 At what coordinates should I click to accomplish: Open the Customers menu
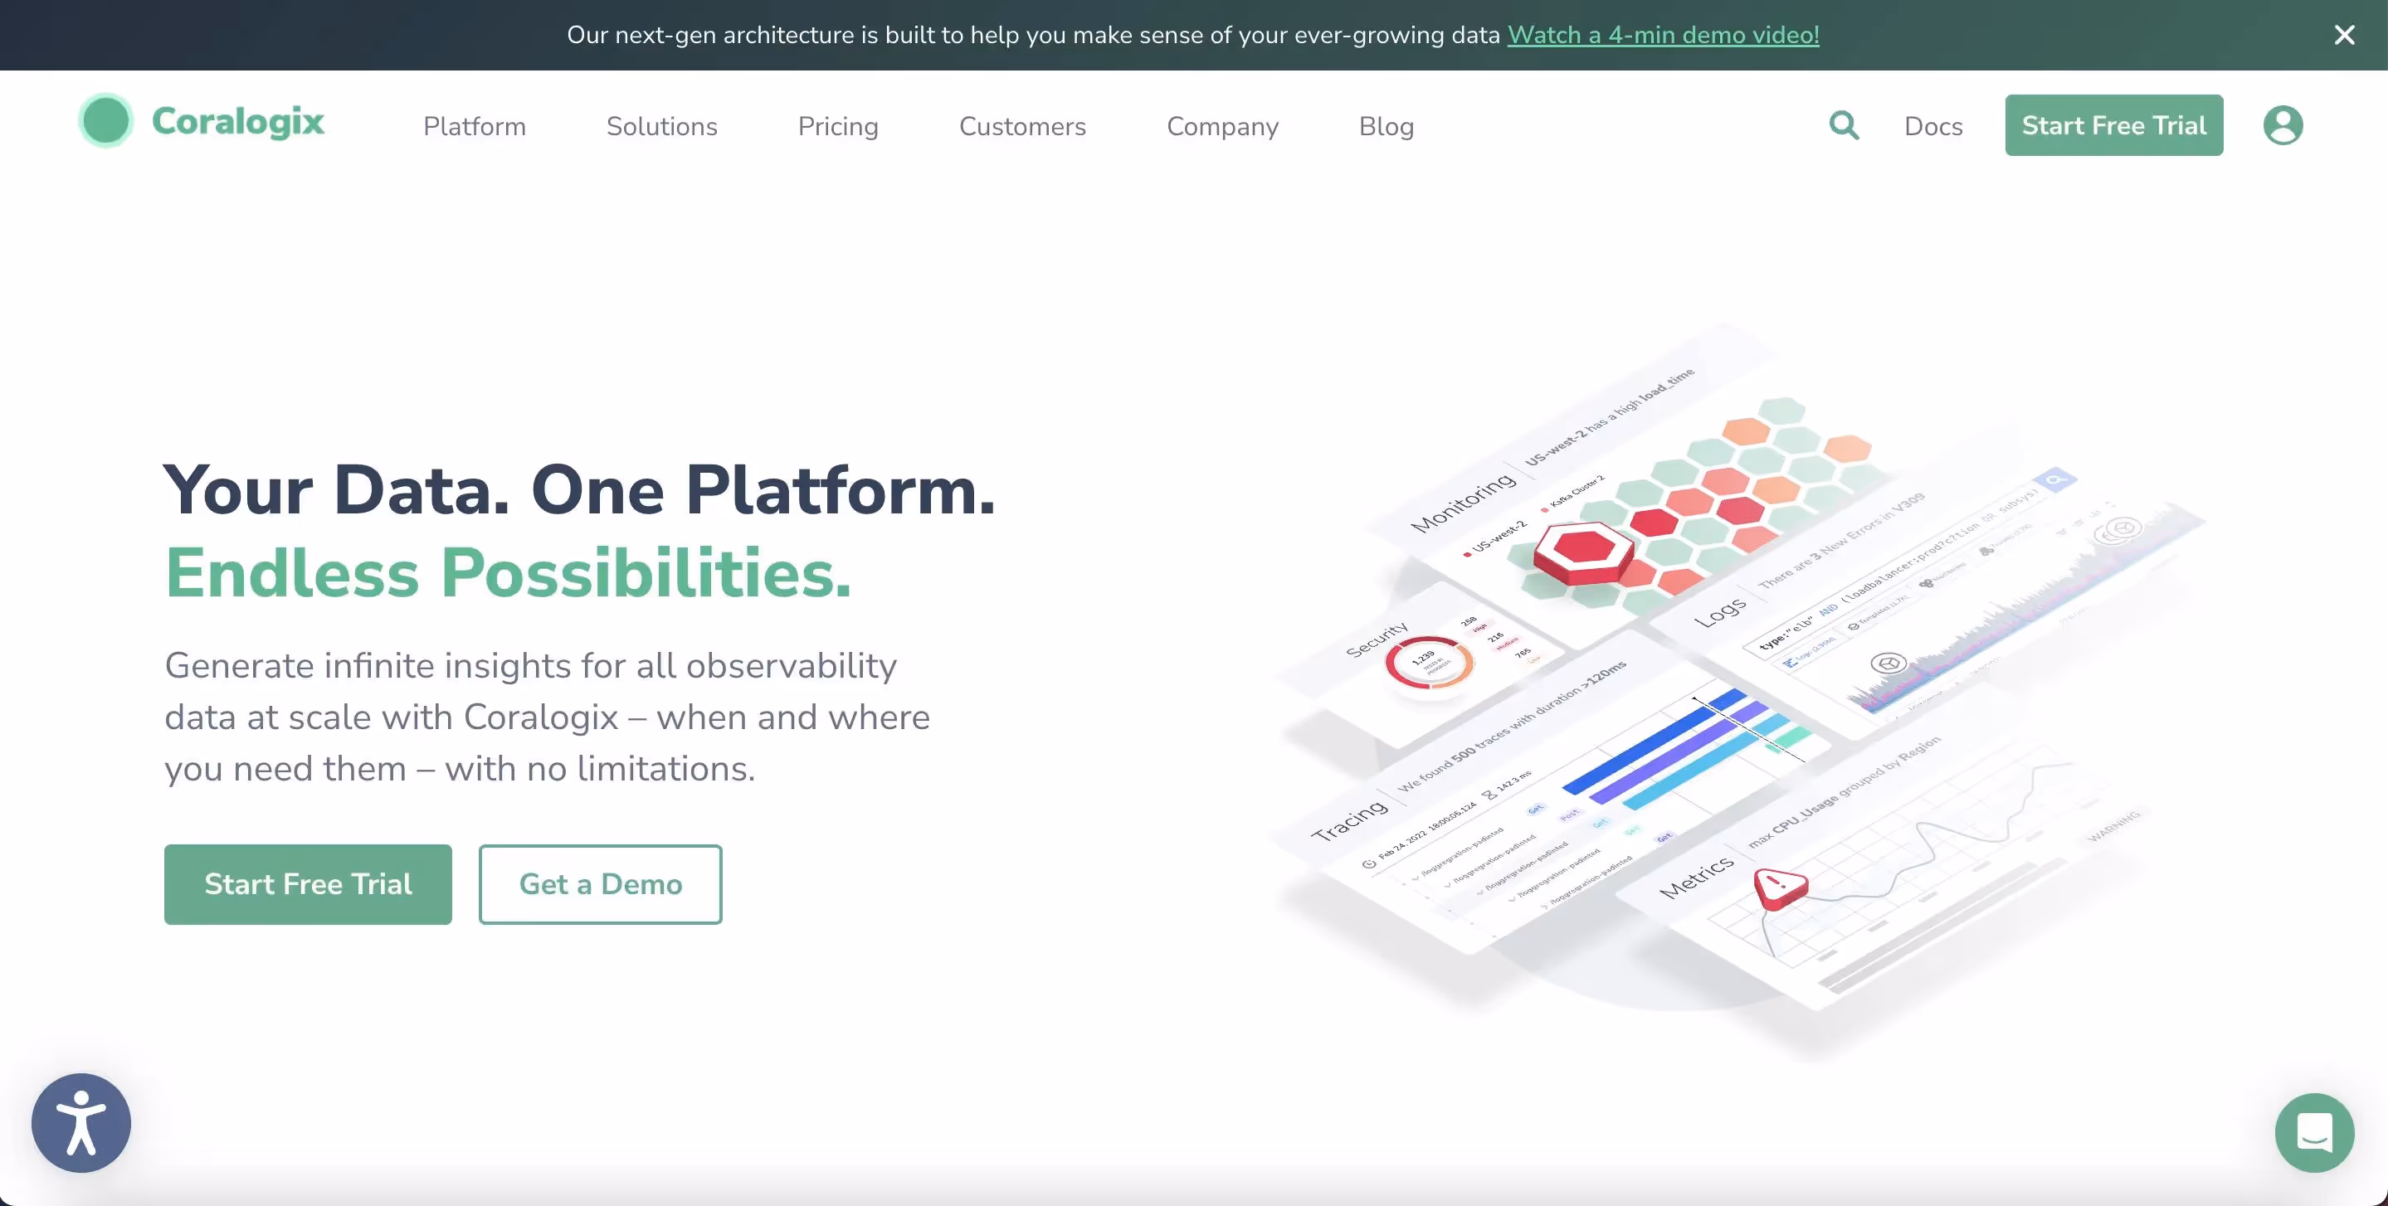(1022, 126)
